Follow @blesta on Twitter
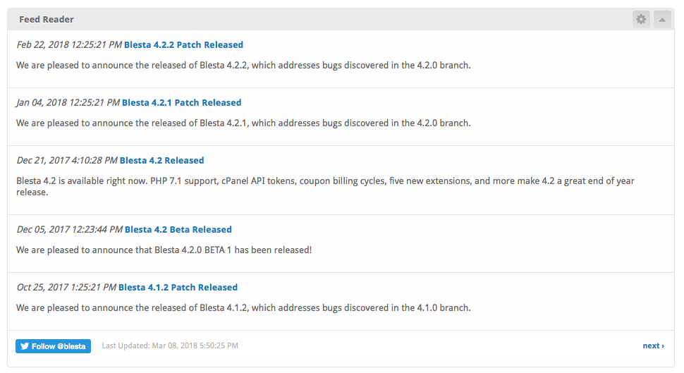Screen dimensions: 684x373 54,346
